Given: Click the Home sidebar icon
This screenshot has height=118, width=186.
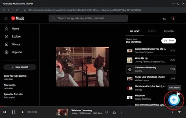Looking at the screenshot, I should pyautogui.click(x=6, y=29).
